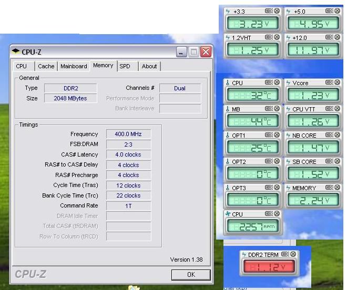Click the CPU-Z chip icon in the title bar
357x290 pixels.
[16, 51]
